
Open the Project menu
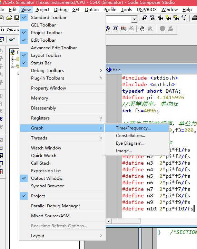coord(42,10)
